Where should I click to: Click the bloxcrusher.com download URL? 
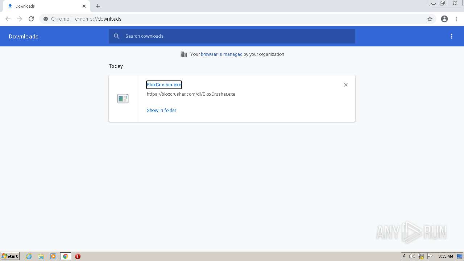tap(191, 94)
